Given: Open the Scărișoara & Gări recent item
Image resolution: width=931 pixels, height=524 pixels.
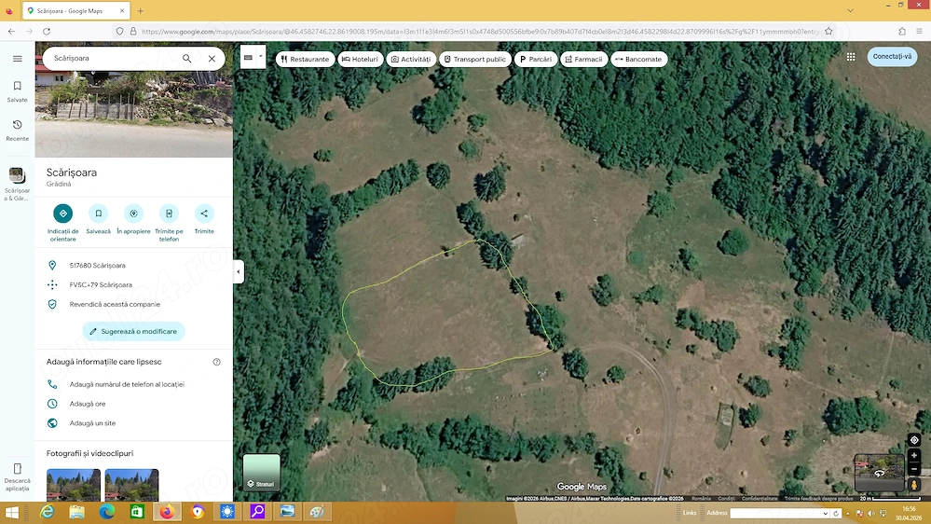Looking at the screenshot, I should click(17, 185).
